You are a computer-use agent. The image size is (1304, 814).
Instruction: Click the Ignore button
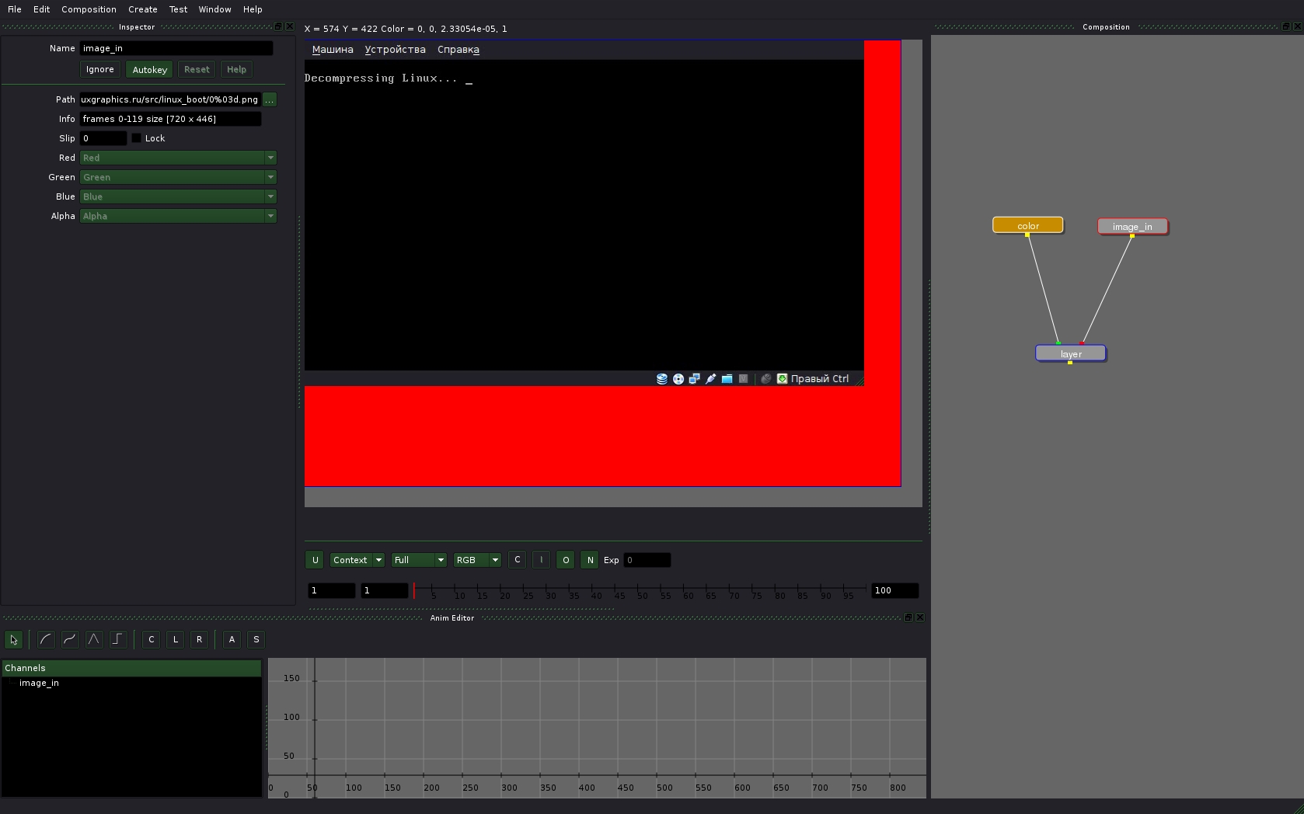[100, 70]
